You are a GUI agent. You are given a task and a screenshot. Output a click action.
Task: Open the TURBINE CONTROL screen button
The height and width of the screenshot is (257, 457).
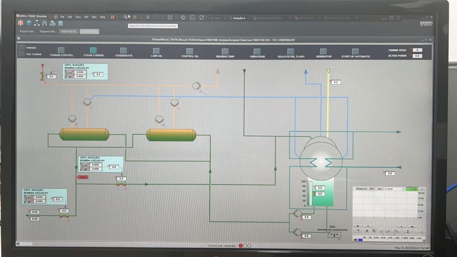[61, 50]
